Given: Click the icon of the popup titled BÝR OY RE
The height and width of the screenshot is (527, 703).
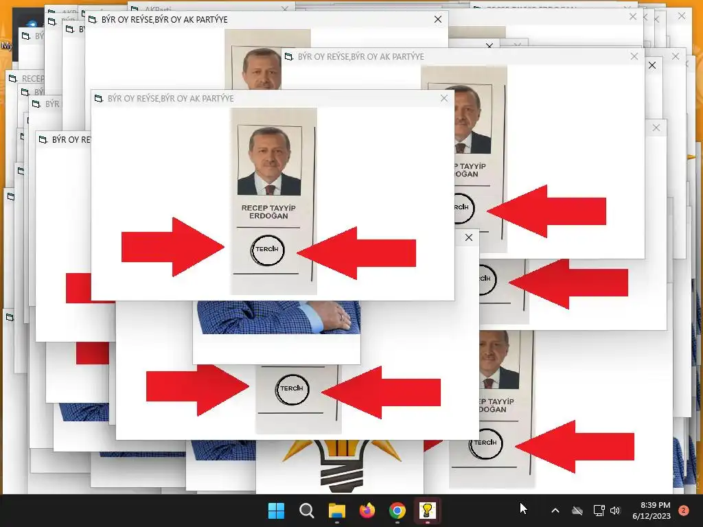Looking at the screenshot, I should [x=43, y=140].
